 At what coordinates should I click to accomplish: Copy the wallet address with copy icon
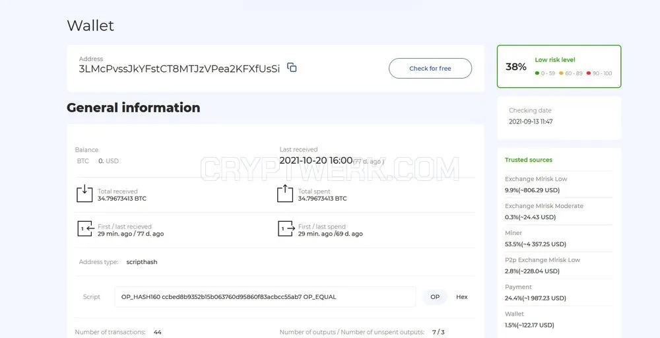292,67
